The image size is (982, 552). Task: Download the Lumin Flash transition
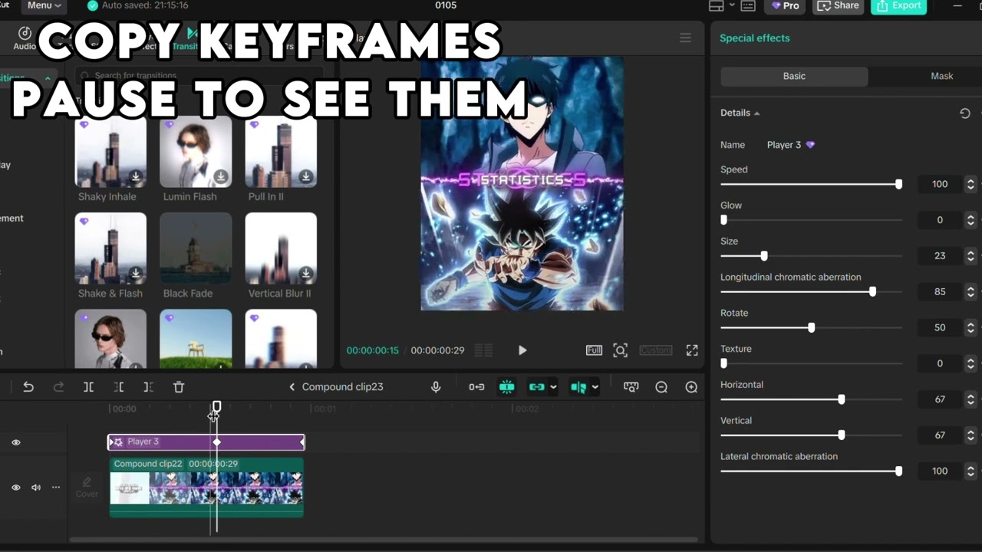coord(221,177)
